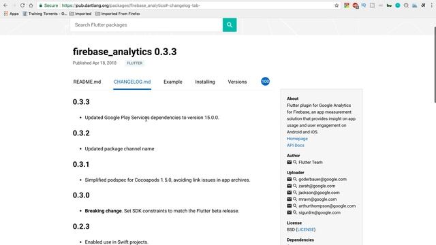Open the Homepage link
Image resolution: width=436 pixels, height=245 pixels.
297,139
